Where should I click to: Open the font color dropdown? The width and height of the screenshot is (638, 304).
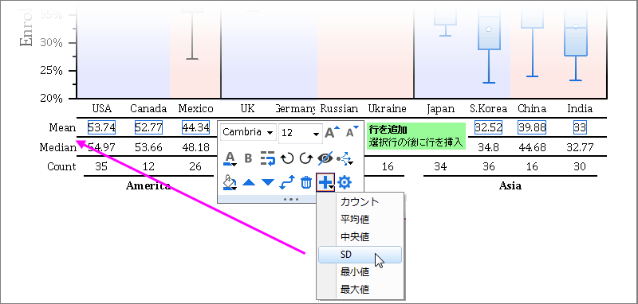(230, 158)
